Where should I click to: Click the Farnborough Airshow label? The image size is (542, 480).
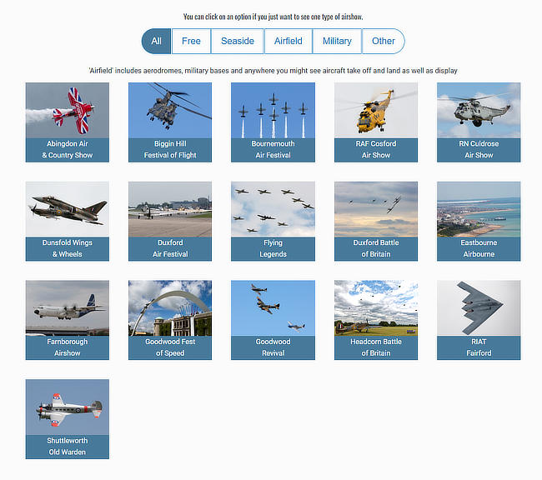pyautogui.click(x=67, y=347)
